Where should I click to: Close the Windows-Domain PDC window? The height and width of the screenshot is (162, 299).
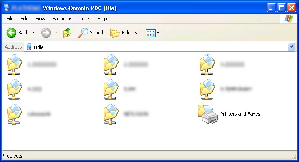pyautogui.click(x=291, y=8)
